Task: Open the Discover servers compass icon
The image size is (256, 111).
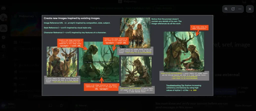Action: pyautogui.click(x=3, y=47)
